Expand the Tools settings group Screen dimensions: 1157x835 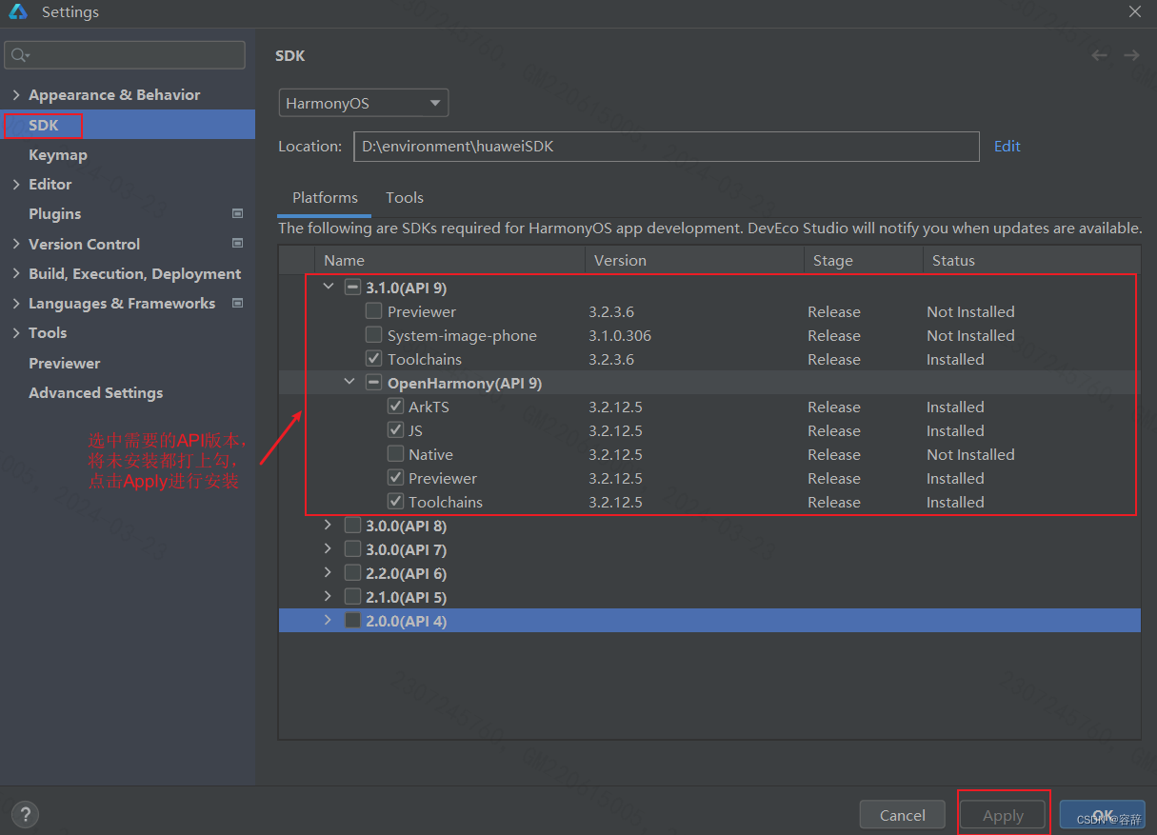click(x=16, y=333)
